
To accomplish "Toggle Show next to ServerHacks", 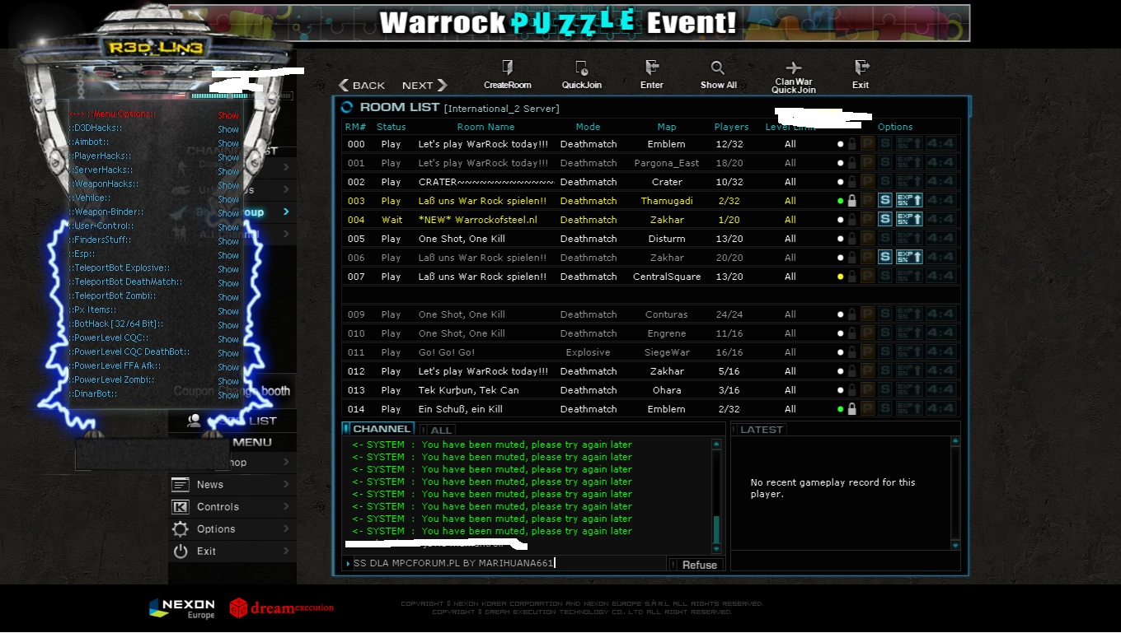I will point(228,171).
